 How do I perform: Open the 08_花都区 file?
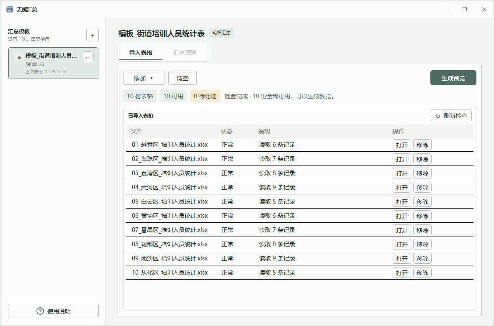click(x=402, y=244)
